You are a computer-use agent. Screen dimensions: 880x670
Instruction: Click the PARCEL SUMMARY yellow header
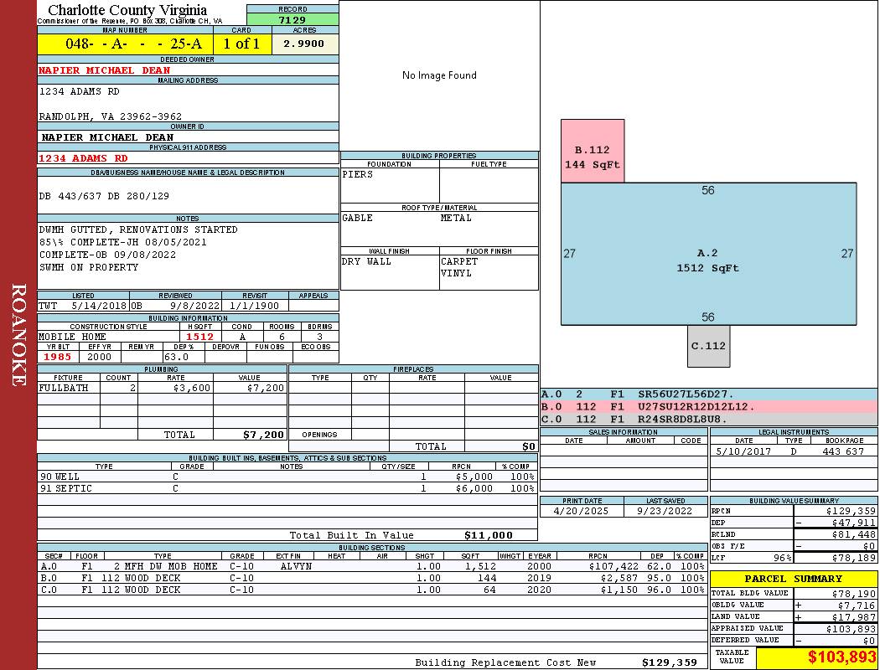tap(793, 579)
